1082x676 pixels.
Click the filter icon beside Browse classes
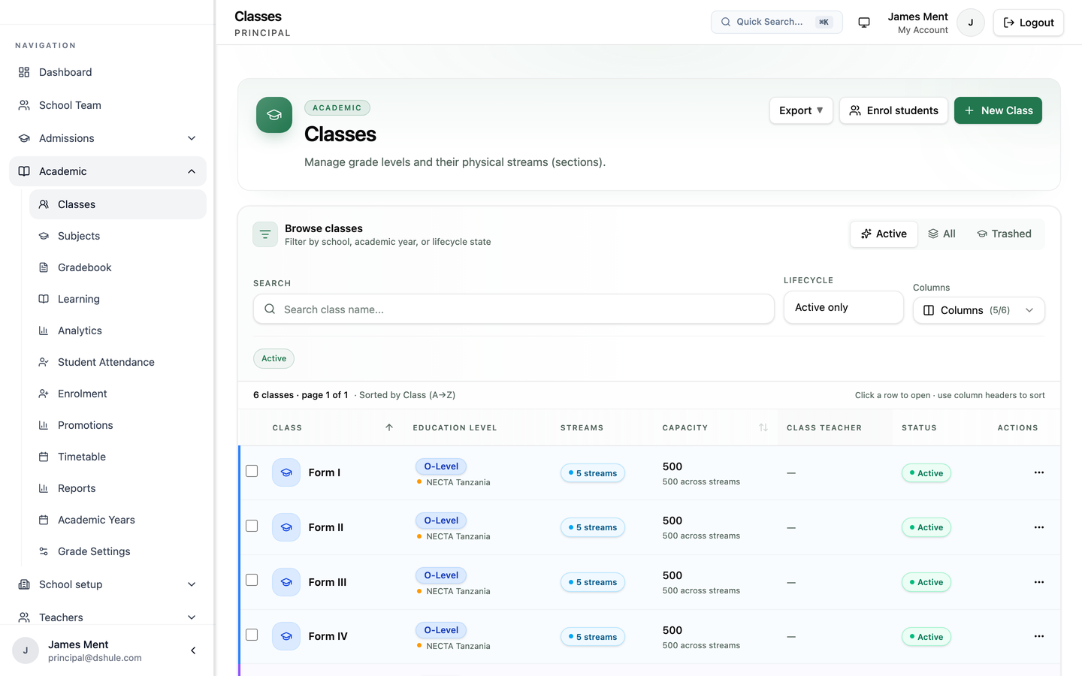click(x=265, y=234)
